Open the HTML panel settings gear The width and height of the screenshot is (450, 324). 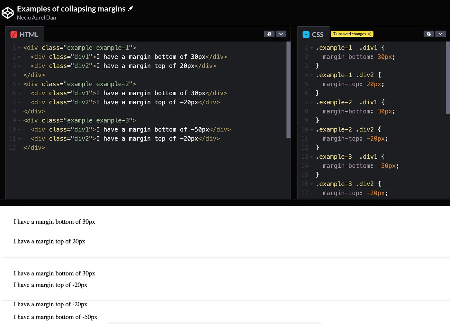click(269, 34)
